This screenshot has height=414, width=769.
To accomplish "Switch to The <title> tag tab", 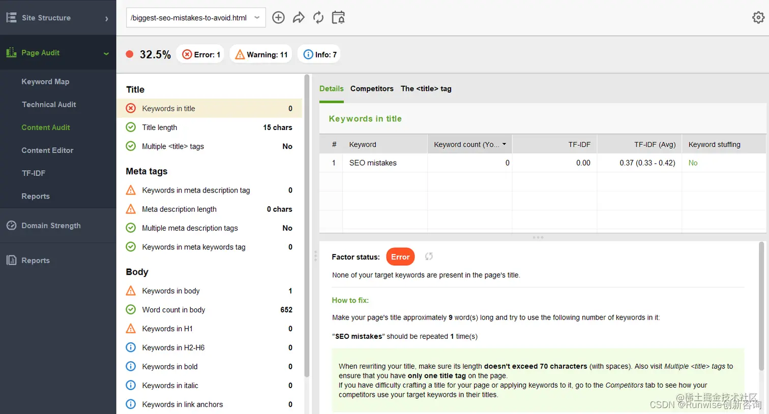I will (x=426, y=88).
